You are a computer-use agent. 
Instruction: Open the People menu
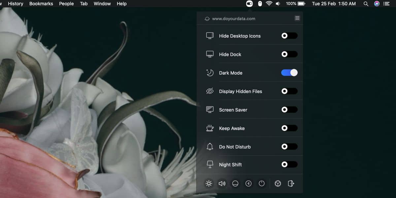click(x=66, y=4)
